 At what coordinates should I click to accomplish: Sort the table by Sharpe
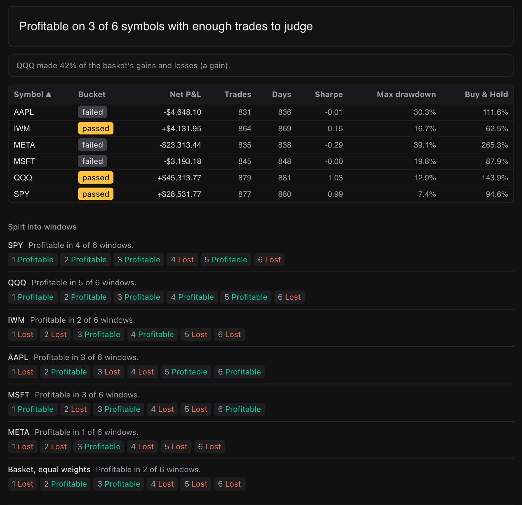tap(329, 94)
